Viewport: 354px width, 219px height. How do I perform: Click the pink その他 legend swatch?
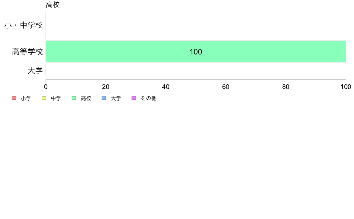[x=134, y=98]
